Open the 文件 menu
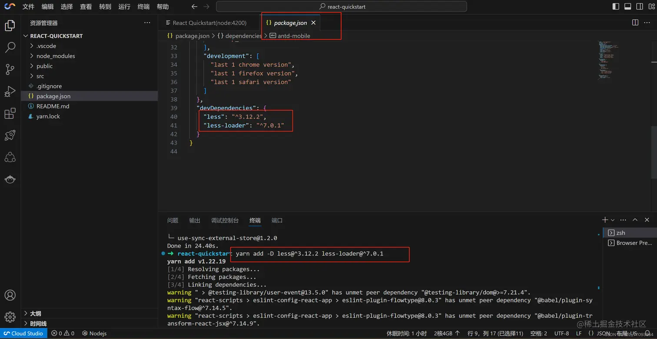 click(28, 7)
